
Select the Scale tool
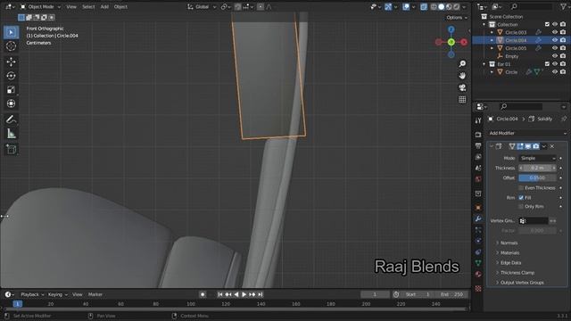coord(11,90)
